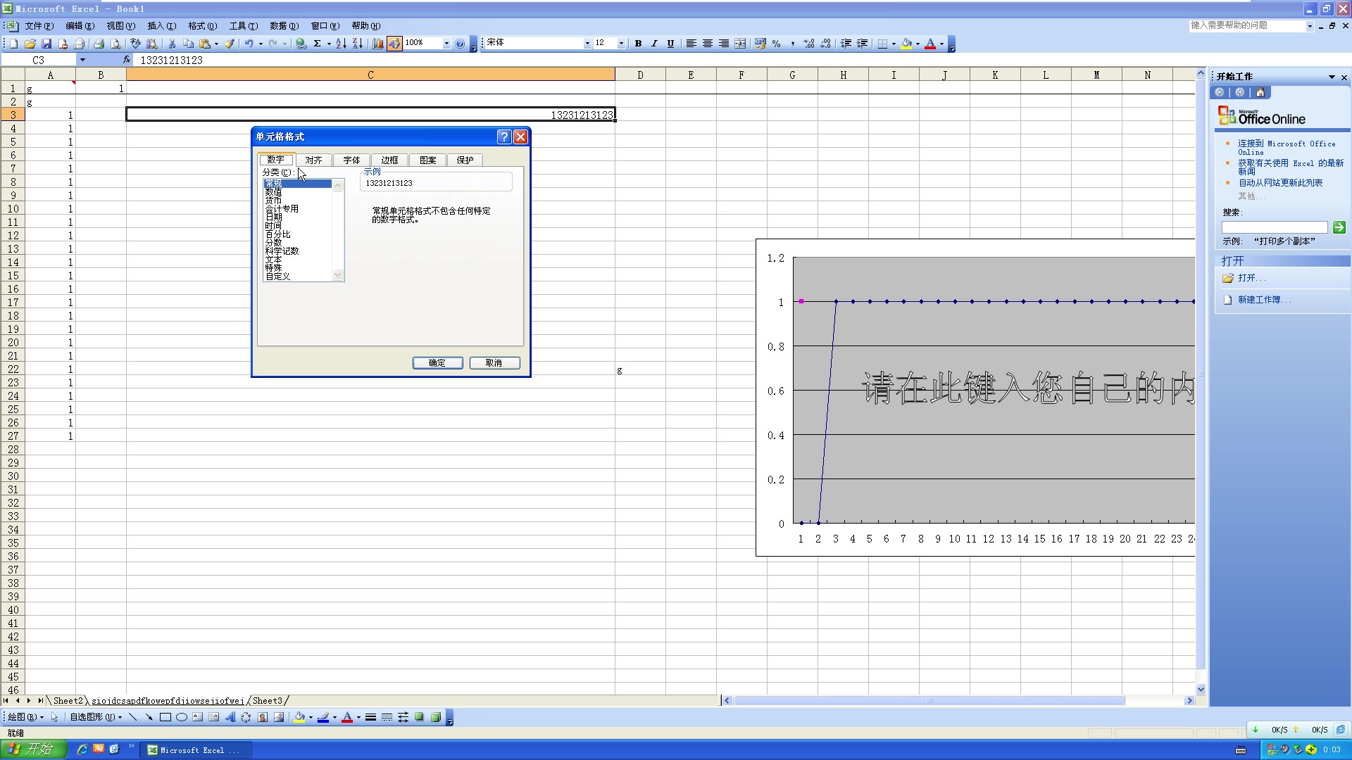Switch to the Border tab in dialog
Viewport: 1352px width, 760px height.
(389, 160)
